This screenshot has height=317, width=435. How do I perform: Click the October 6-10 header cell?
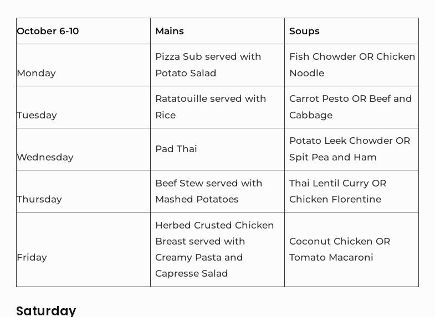point(83,31)
